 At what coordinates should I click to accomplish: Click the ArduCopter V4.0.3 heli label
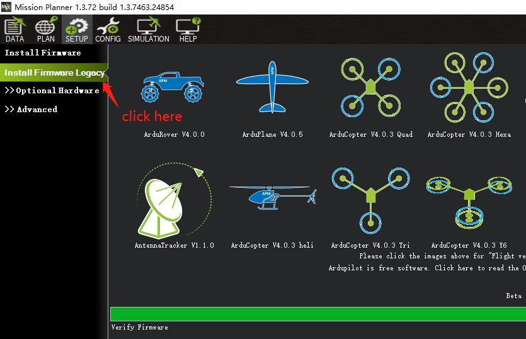click(x=272, y=245)
